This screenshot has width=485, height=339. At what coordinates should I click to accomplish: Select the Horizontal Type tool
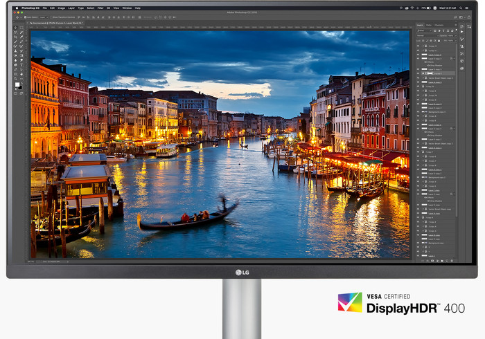pyautogui.click(x=21, y=64)
